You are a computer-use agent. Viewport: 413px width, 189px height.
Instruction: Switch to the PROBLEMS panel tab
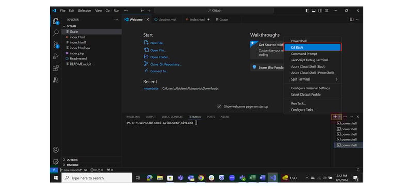click(133, 117)
